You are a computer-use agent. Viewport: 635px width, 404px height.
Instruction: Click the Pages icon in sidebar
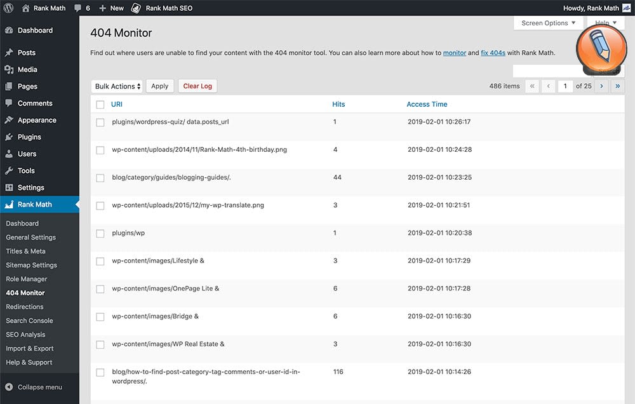point(9,86)
